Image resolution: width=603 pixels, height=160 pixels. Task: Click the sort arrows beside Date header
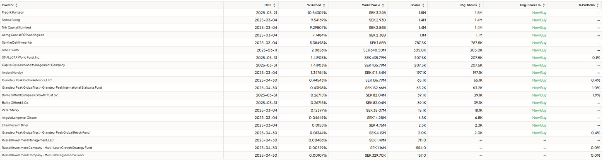coord(275,5)
